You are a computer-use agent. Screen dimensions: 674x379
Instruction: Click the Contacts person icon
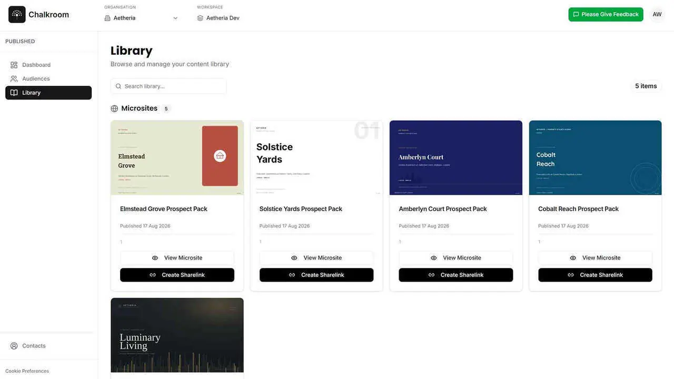coord(14,346)
